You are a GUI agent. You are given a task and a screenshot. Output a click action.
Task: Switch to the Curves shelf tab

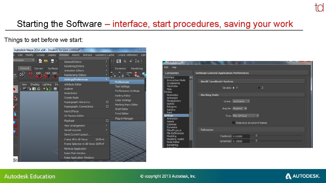pyautogui.click(x=38, y=68)
